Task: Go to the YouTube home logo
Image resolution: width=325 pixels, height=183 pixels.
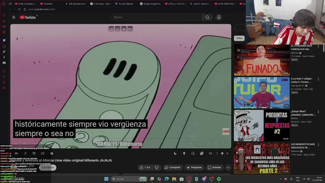Action: pos(28,17)
